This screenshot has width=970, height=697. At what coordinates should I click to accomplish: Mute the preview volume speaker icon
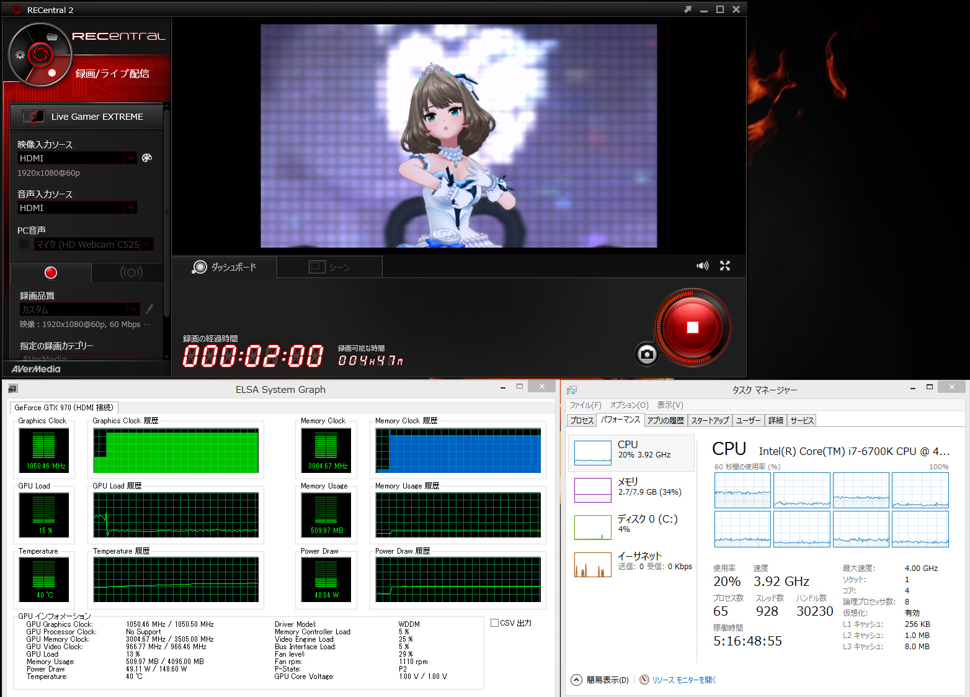point(702,266)
